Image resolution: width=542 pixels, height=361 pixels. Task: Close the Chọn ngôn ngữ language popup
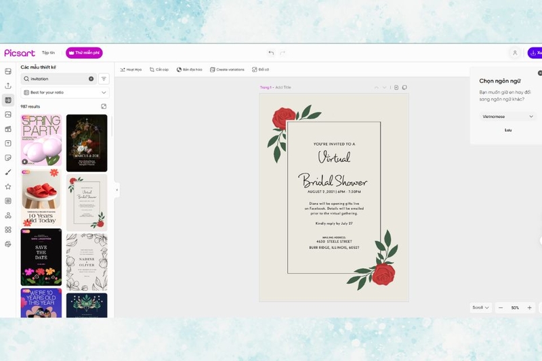[540, 73]
